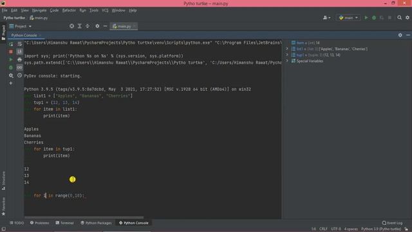Open console command history (clock icon)
This screenshot has width=412, height=232.
(19, 75)
